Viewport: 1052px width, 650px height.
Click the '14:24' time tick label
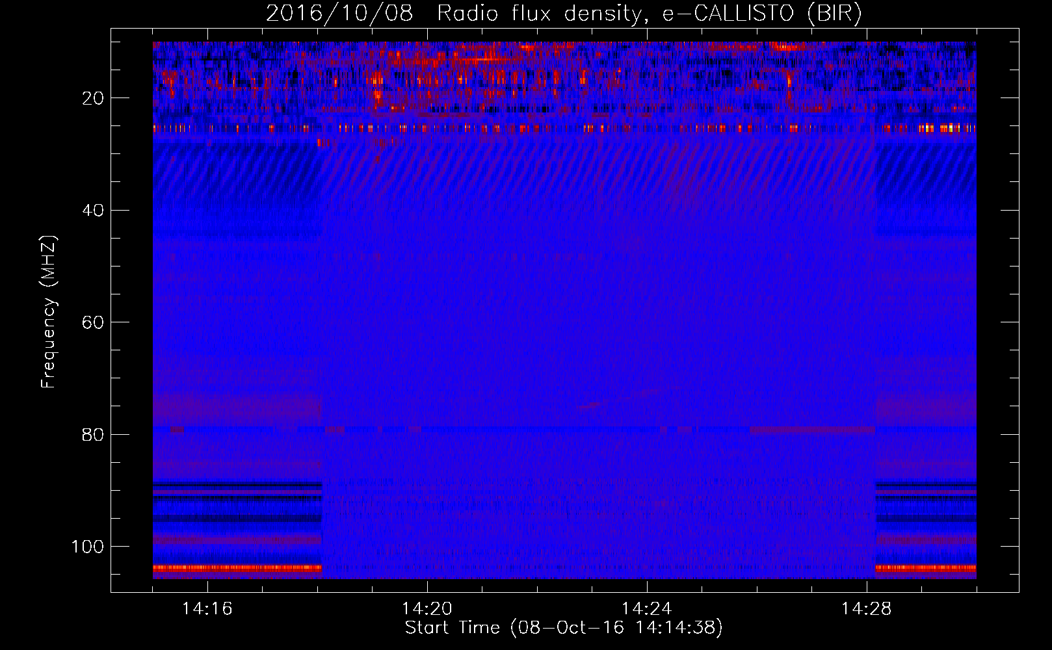[x=646, y=609]
